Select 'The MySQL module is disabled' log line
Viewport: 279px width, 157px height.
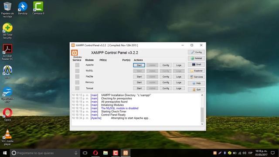[x=119, y=108]
